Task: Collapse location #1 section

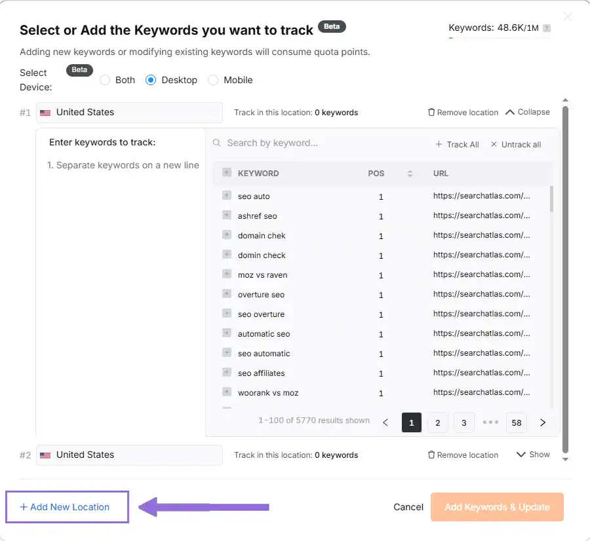Action: coord(527,112)
